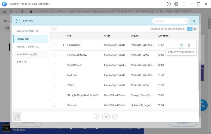The height and width of the screenshot is (134, 211).
Task: Select Today (10) filter
Action: (x=30, y=39)
